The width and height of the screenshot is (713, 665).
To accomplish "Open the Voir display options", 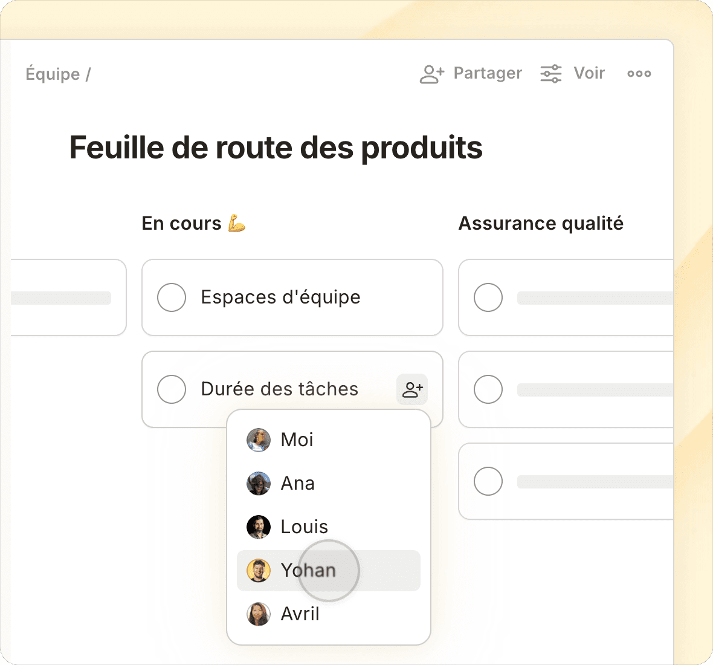I will point(589,74).
